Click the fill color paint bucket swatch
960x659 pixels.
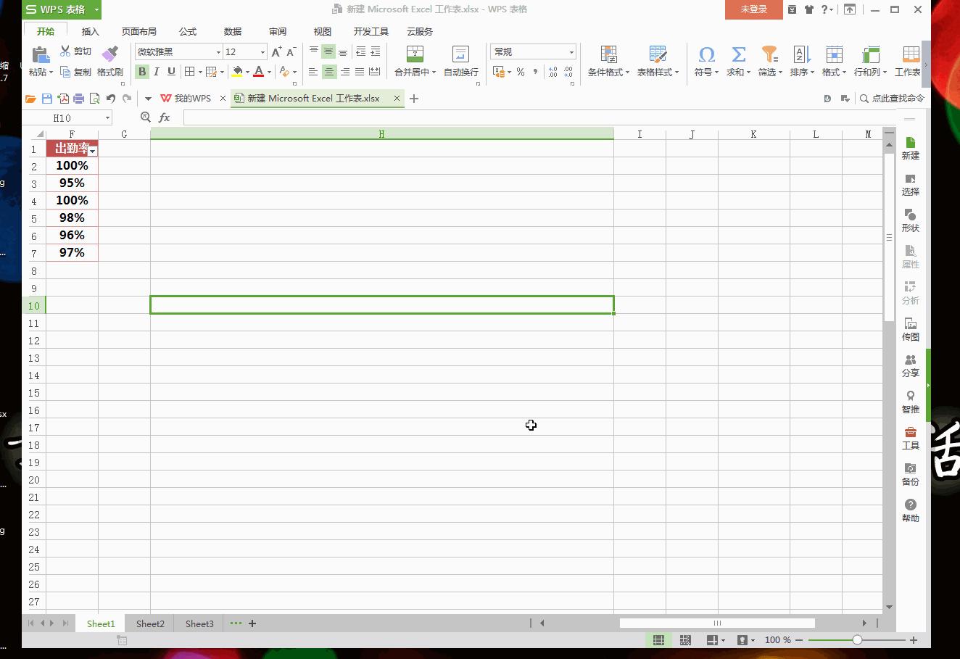(237, 72)
